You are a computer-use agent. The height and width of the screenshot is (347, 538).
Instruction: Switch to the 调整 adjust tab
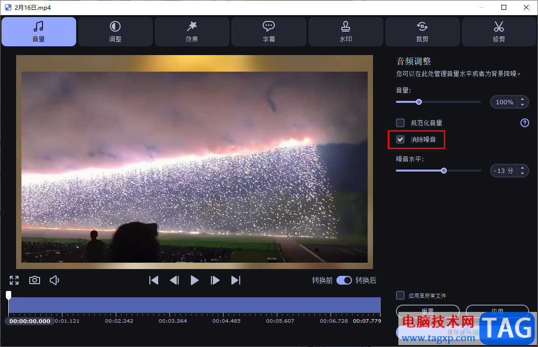click(x=115, y=32)
